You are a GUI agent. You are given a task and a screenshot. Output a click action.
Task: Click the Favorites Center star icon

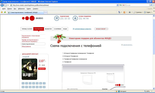tap(2, 12)
